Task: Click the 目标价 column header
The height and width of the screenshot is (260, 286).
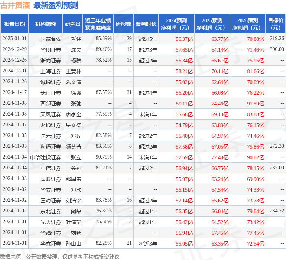Action: click(x=276, y=24)
